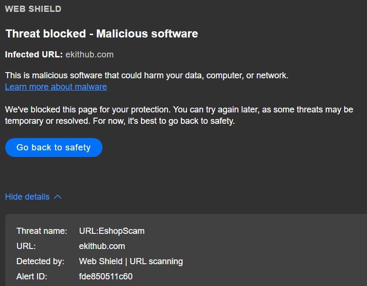Select the URL:EshopScam threat name value
Image resolution: width=367 pixels, height=286 pixels.
112,231
